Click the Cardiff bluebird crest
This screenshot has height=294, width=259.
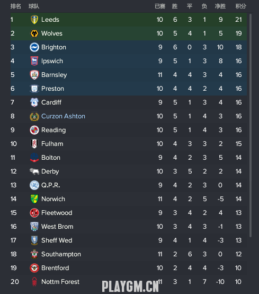(x=34, y=102)
